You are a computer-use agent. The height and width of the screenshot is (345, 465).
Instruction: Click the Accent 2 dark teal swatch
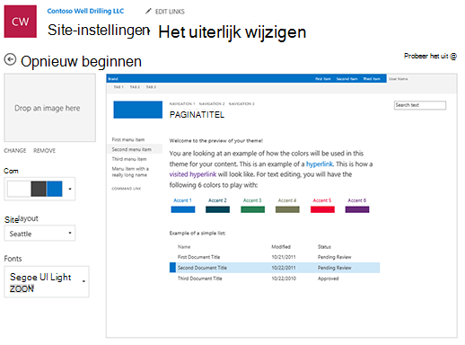coord(217,209)
